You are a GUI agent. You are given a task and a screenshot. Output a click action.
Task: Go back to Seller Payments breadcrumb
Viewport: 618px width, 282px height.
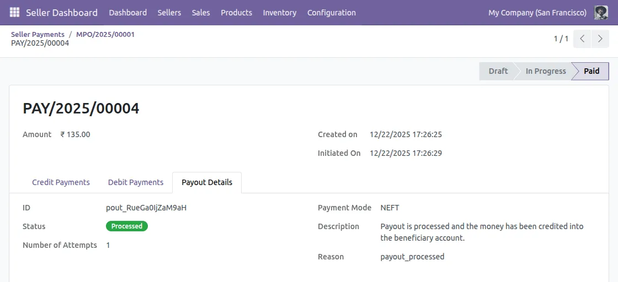[38, 35]
